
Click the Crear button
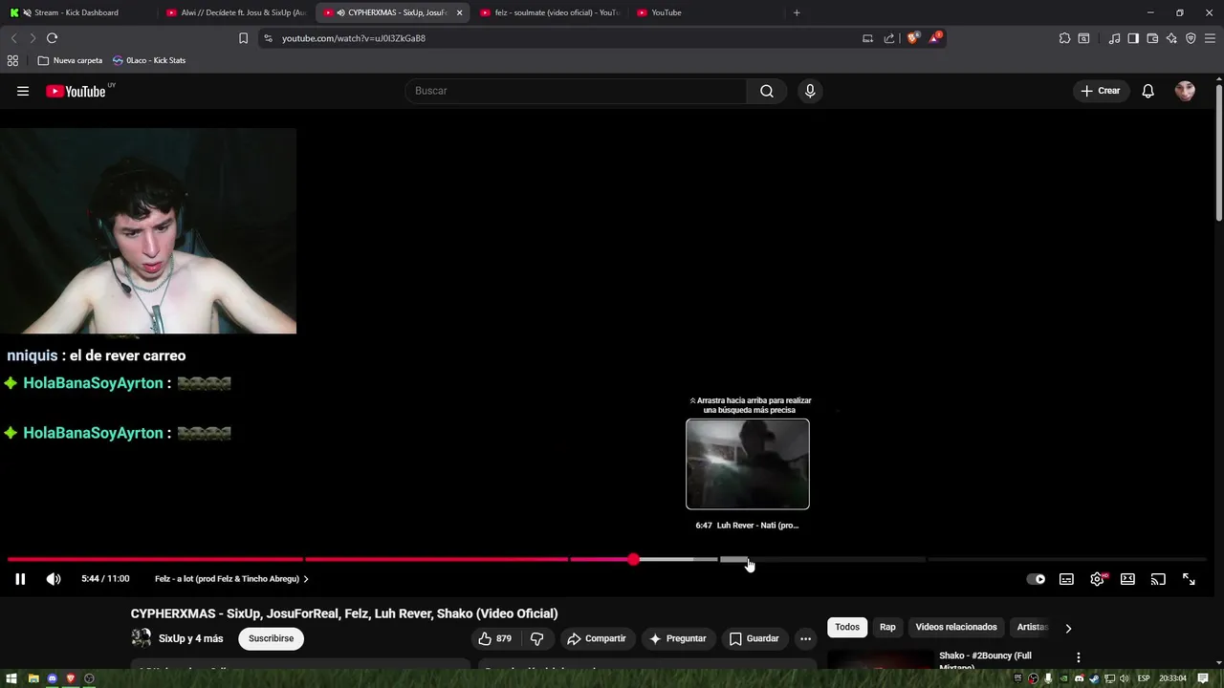1100,91
